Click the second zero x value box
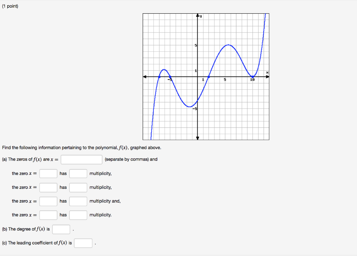This screenshot has width=357, height=256. click(48, 187)
